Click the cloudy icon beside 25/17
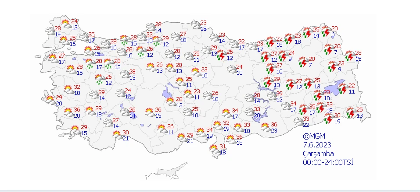 coord(84,37)
